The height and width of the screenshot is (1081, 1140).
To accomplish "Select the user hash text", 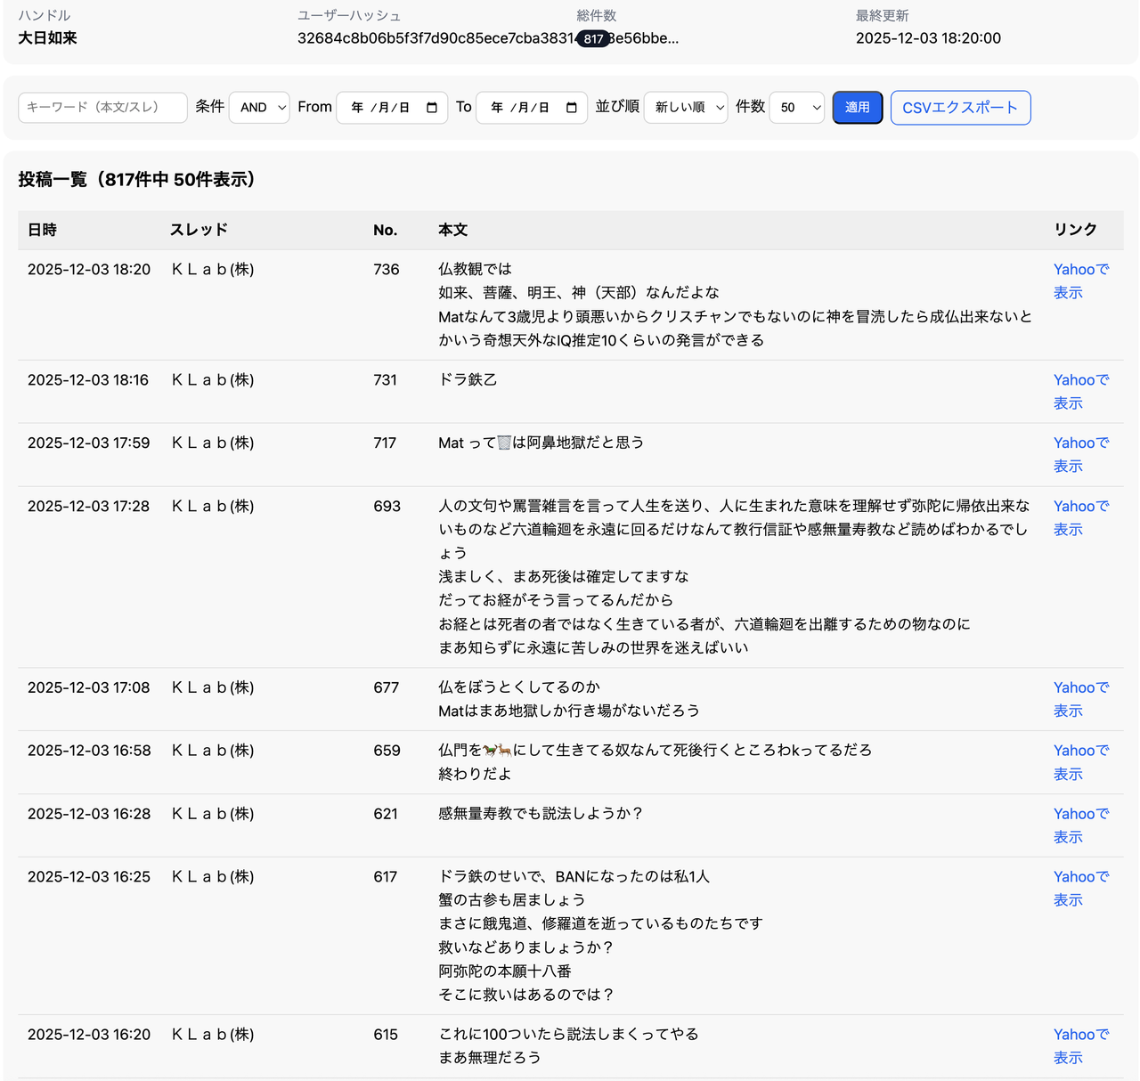I will coord(436,38).
